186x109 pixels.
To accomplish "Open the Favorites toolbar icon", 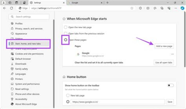I will [155, 8].
